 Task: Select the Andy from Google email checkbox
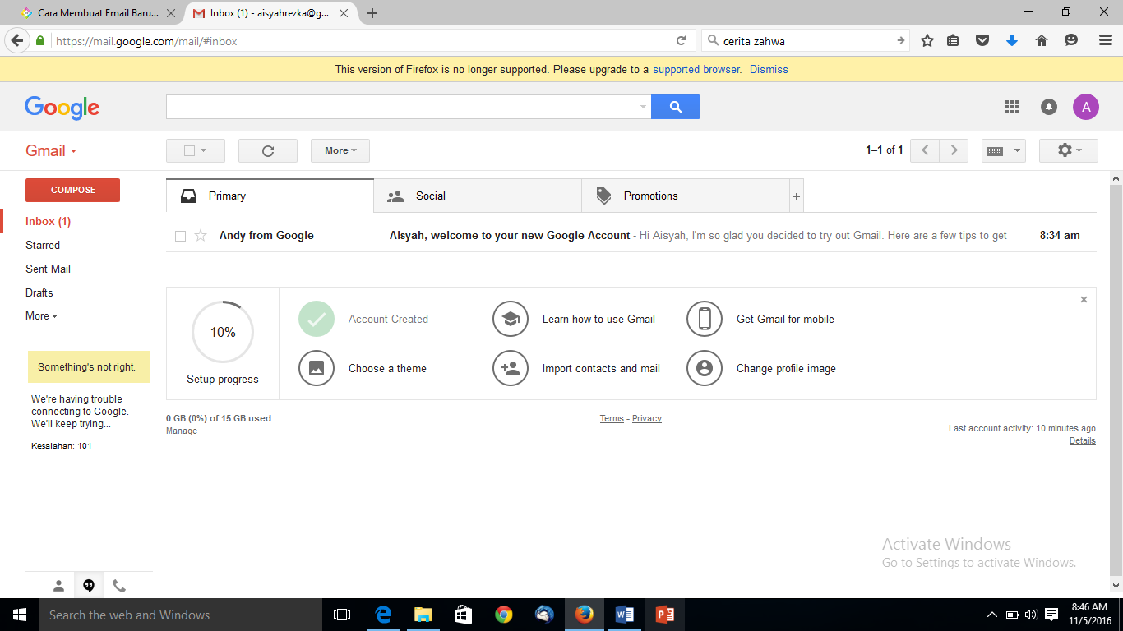click(x=180, y=237)
